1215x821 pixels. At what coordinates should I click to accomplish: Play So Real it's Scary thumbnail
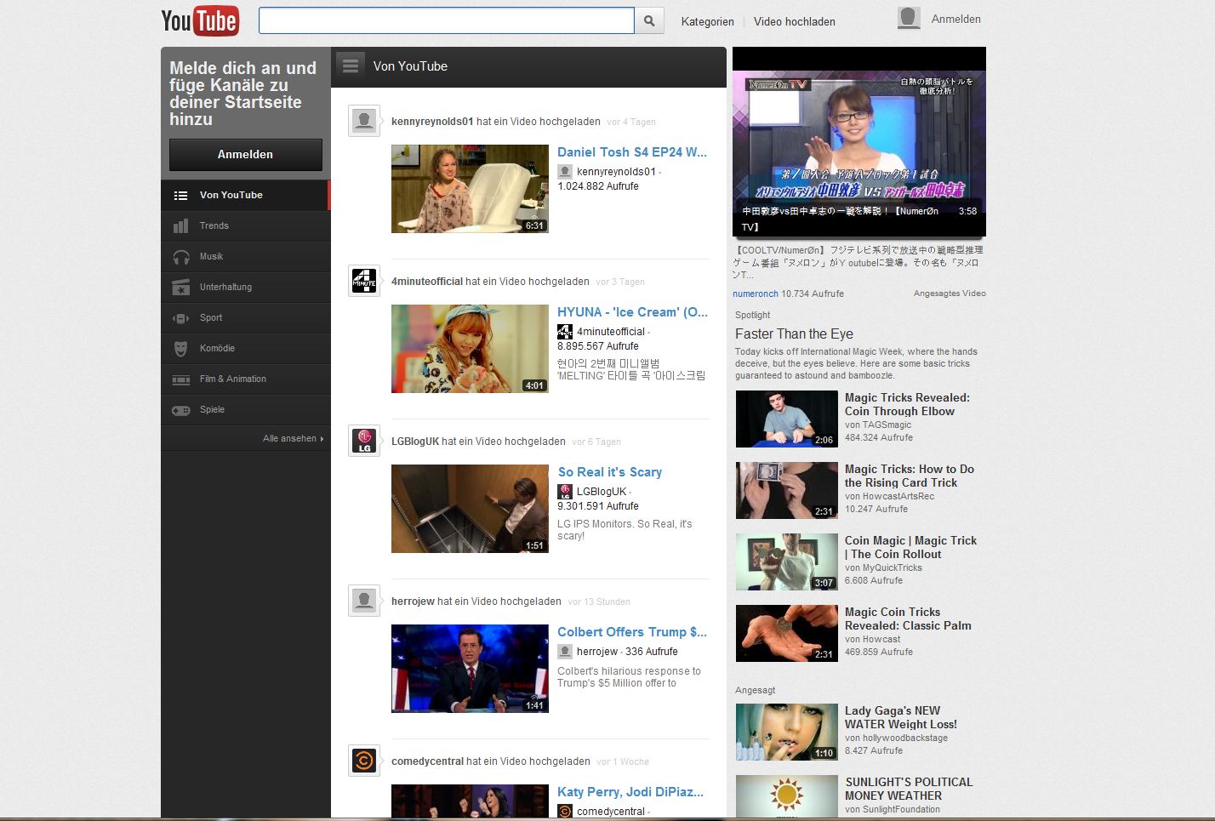pyautogui.click(x=470, y=509)
